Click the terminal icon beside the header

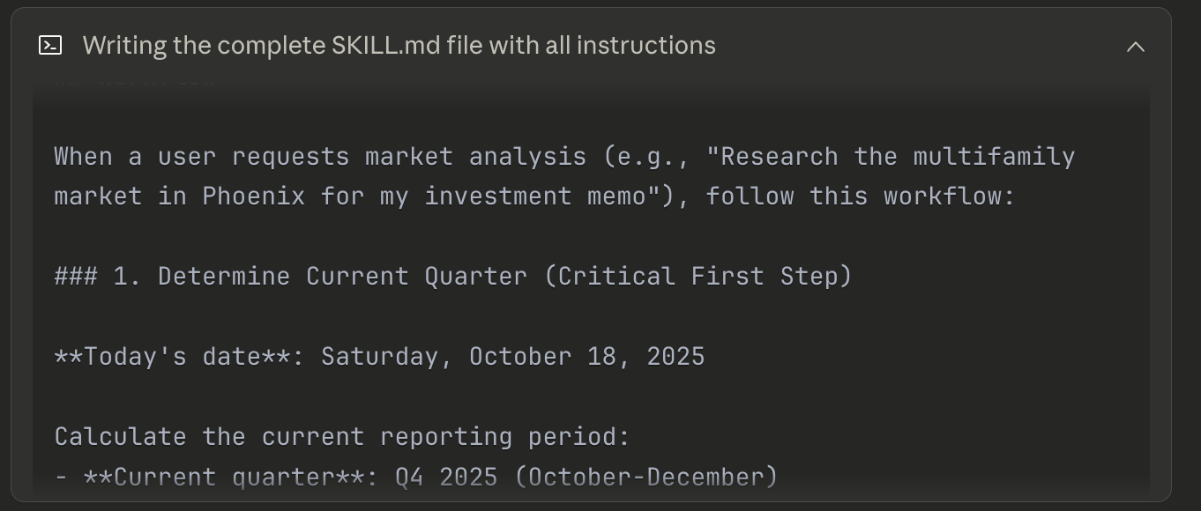[x=50, y=45]
